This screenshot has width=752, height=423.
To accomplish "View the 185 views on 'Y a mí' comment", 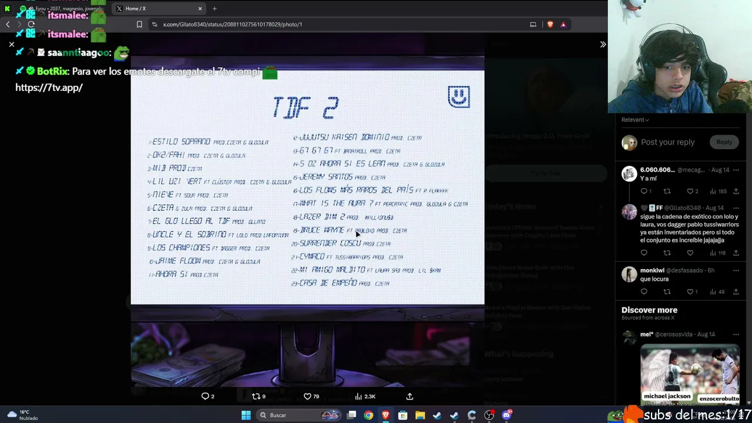I will click(x=713, y=192).
